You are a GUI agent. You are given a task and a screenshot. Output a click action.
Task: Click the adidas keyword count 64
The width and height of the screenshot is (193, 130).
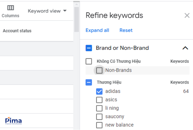tap(186, 91)
